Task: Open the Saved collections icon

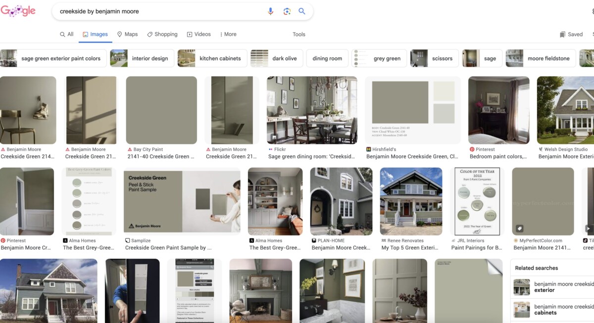Action: (x=562, y=34)
